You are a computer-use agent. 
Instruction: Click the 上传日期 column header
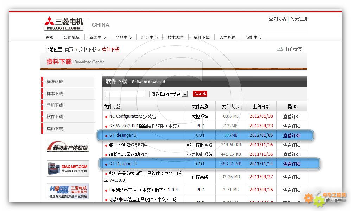261,107
